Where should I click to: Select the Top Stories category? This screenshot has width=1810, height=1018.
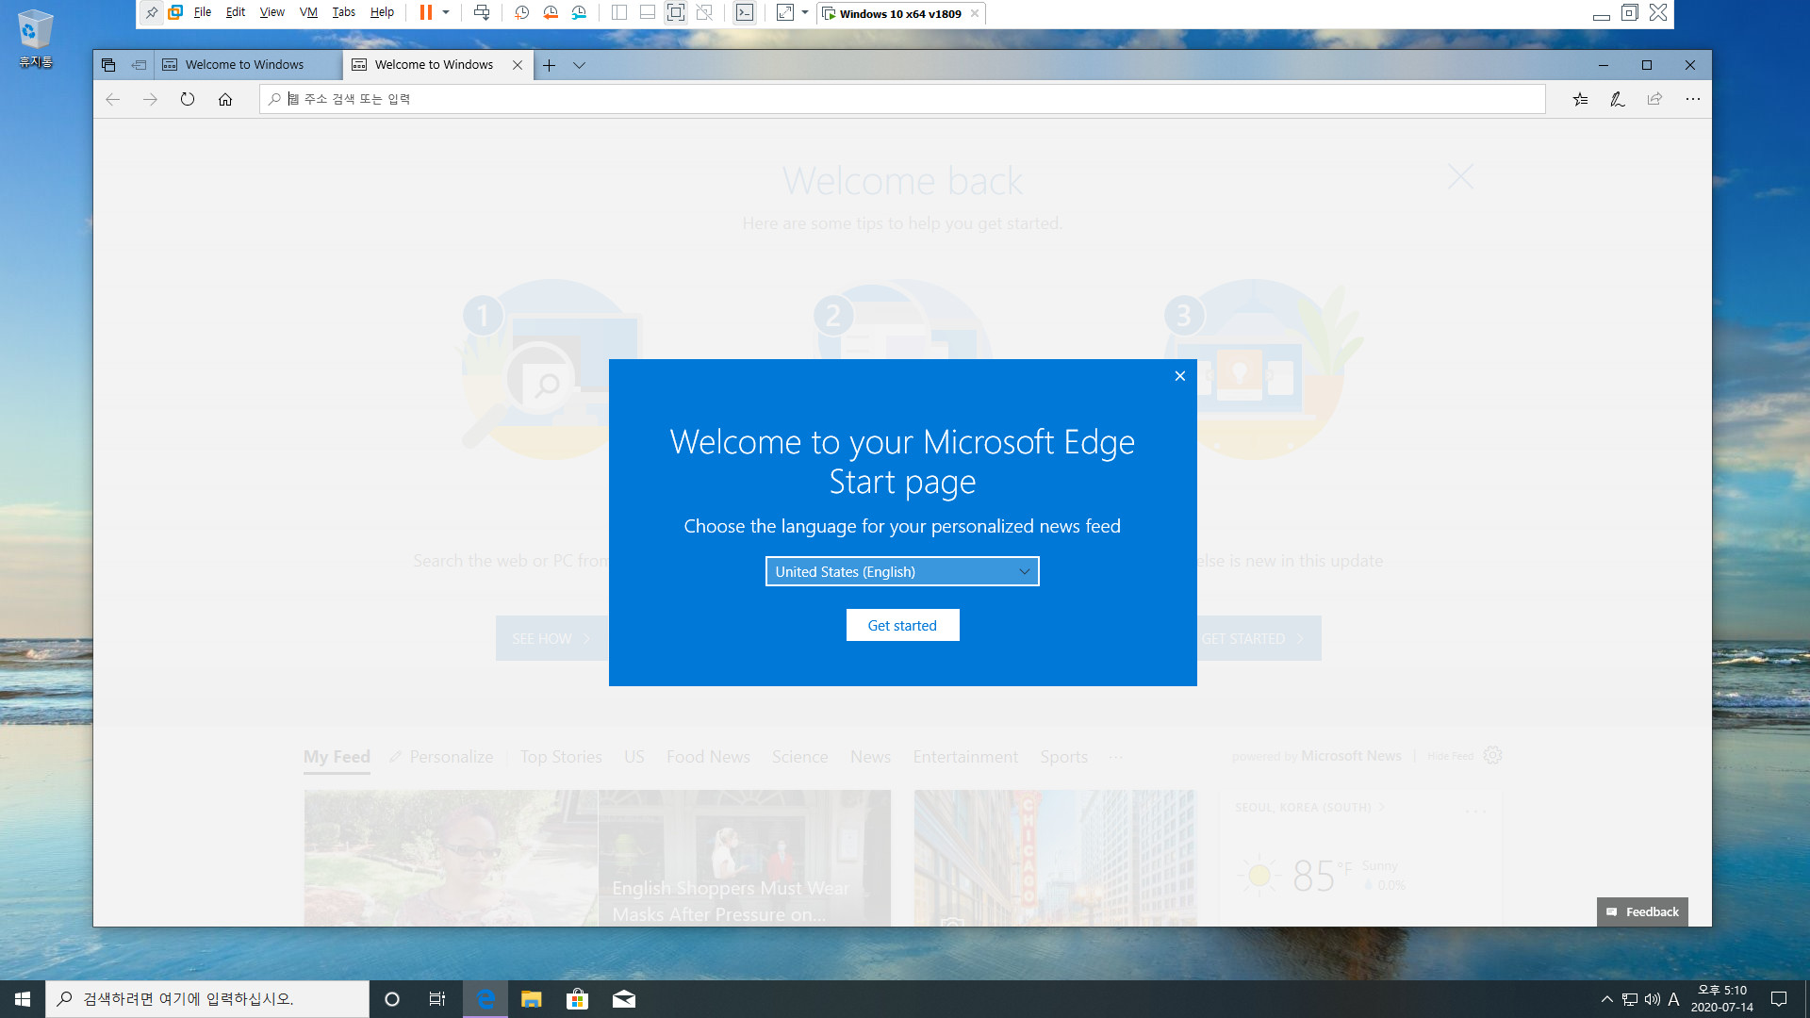click(x=561, y=757)
